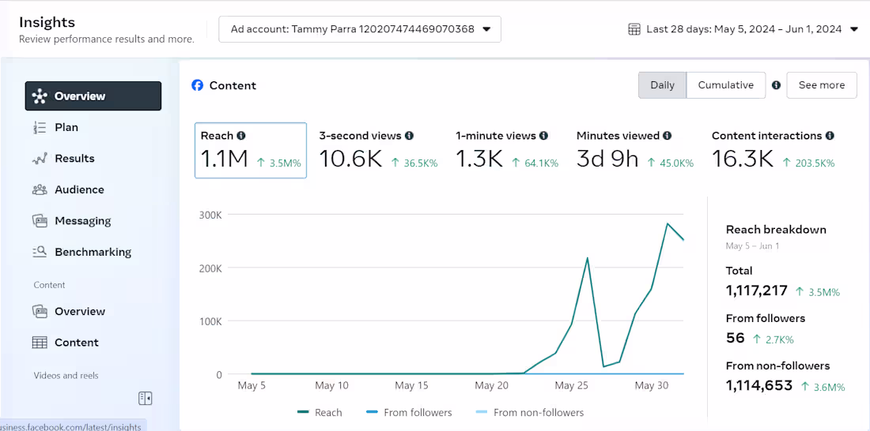
Task: Open the Audience section
Action: click(79, 189)
